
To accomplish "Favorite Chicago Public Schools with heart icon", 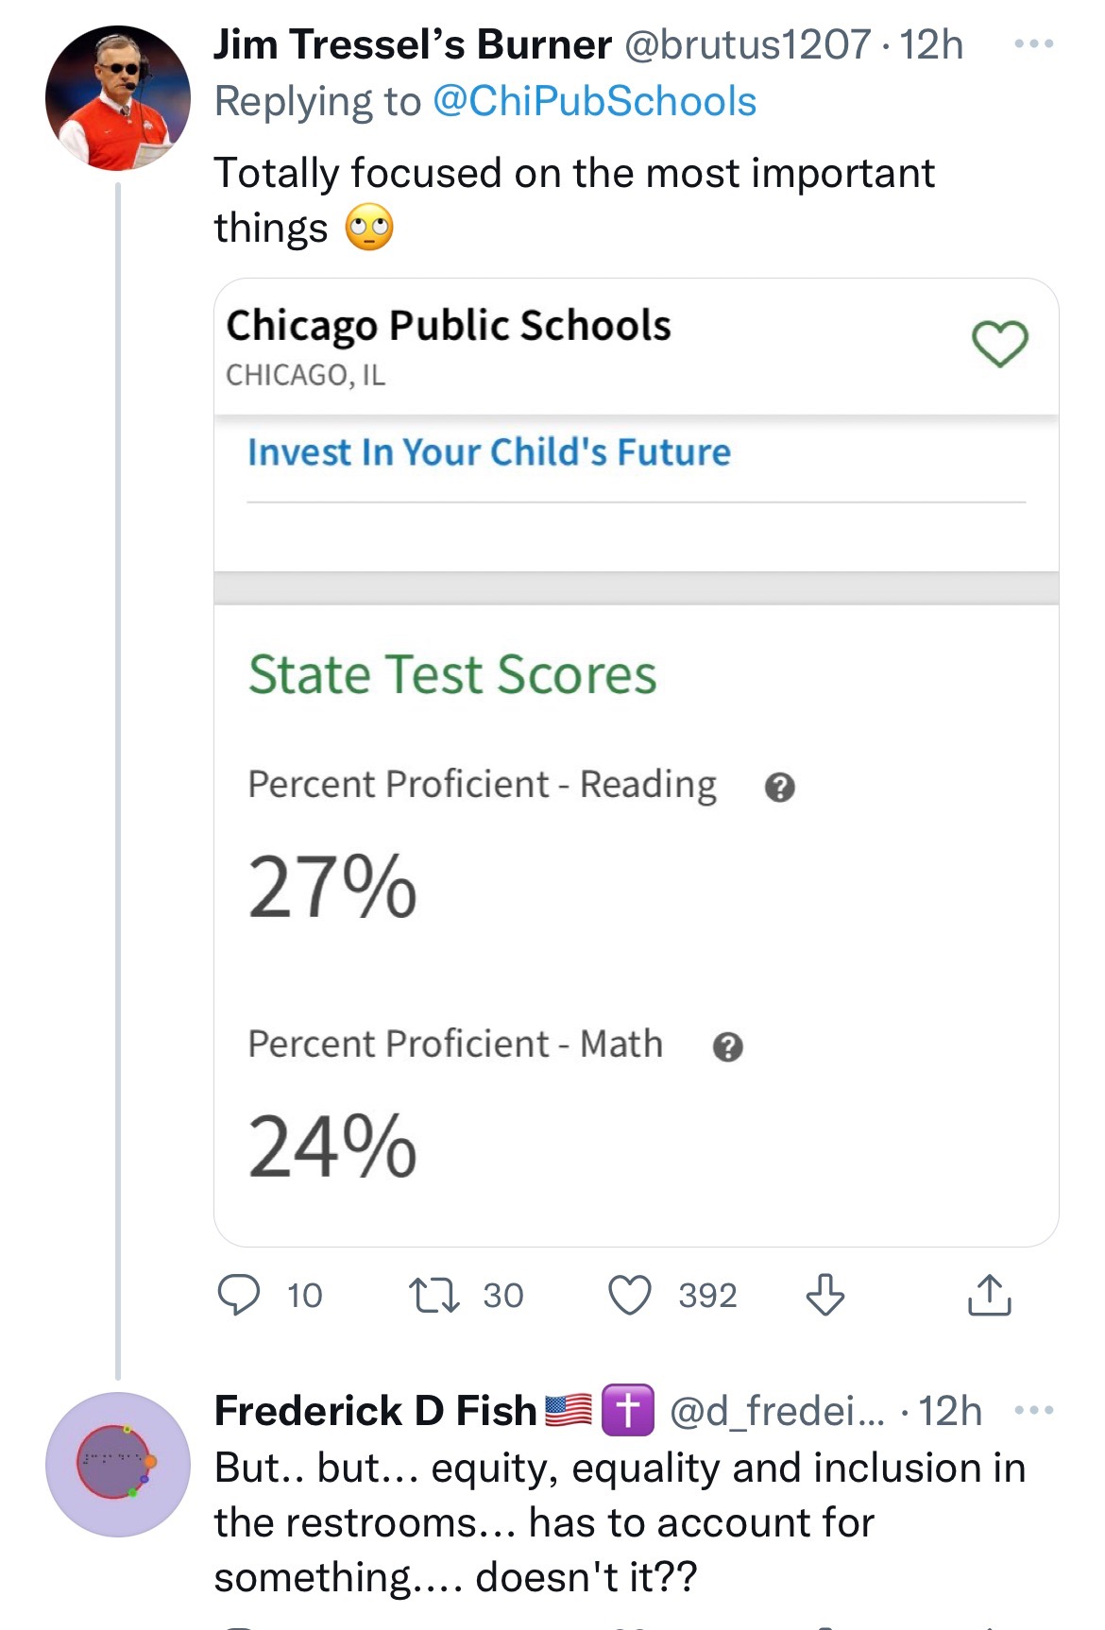I will 1000,344.
